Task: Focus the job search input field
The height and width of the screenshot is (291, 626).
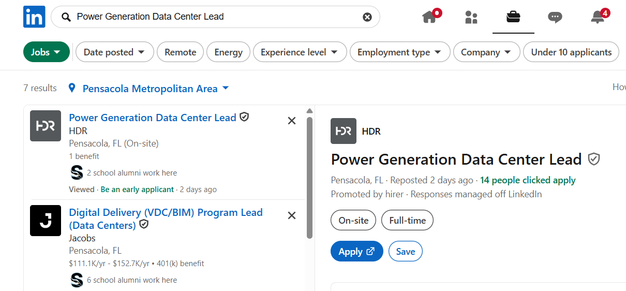Action: pos(215,17)
